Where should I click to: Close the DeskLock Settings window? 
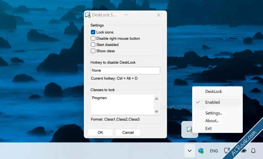159,15
